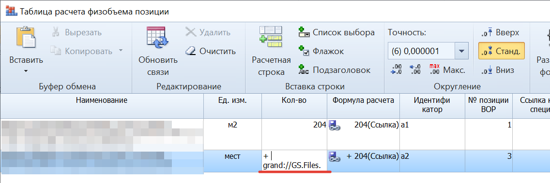Set precision to Макс.
The width and height of the screenshot is (550, 183).
[x=447, y=69]
